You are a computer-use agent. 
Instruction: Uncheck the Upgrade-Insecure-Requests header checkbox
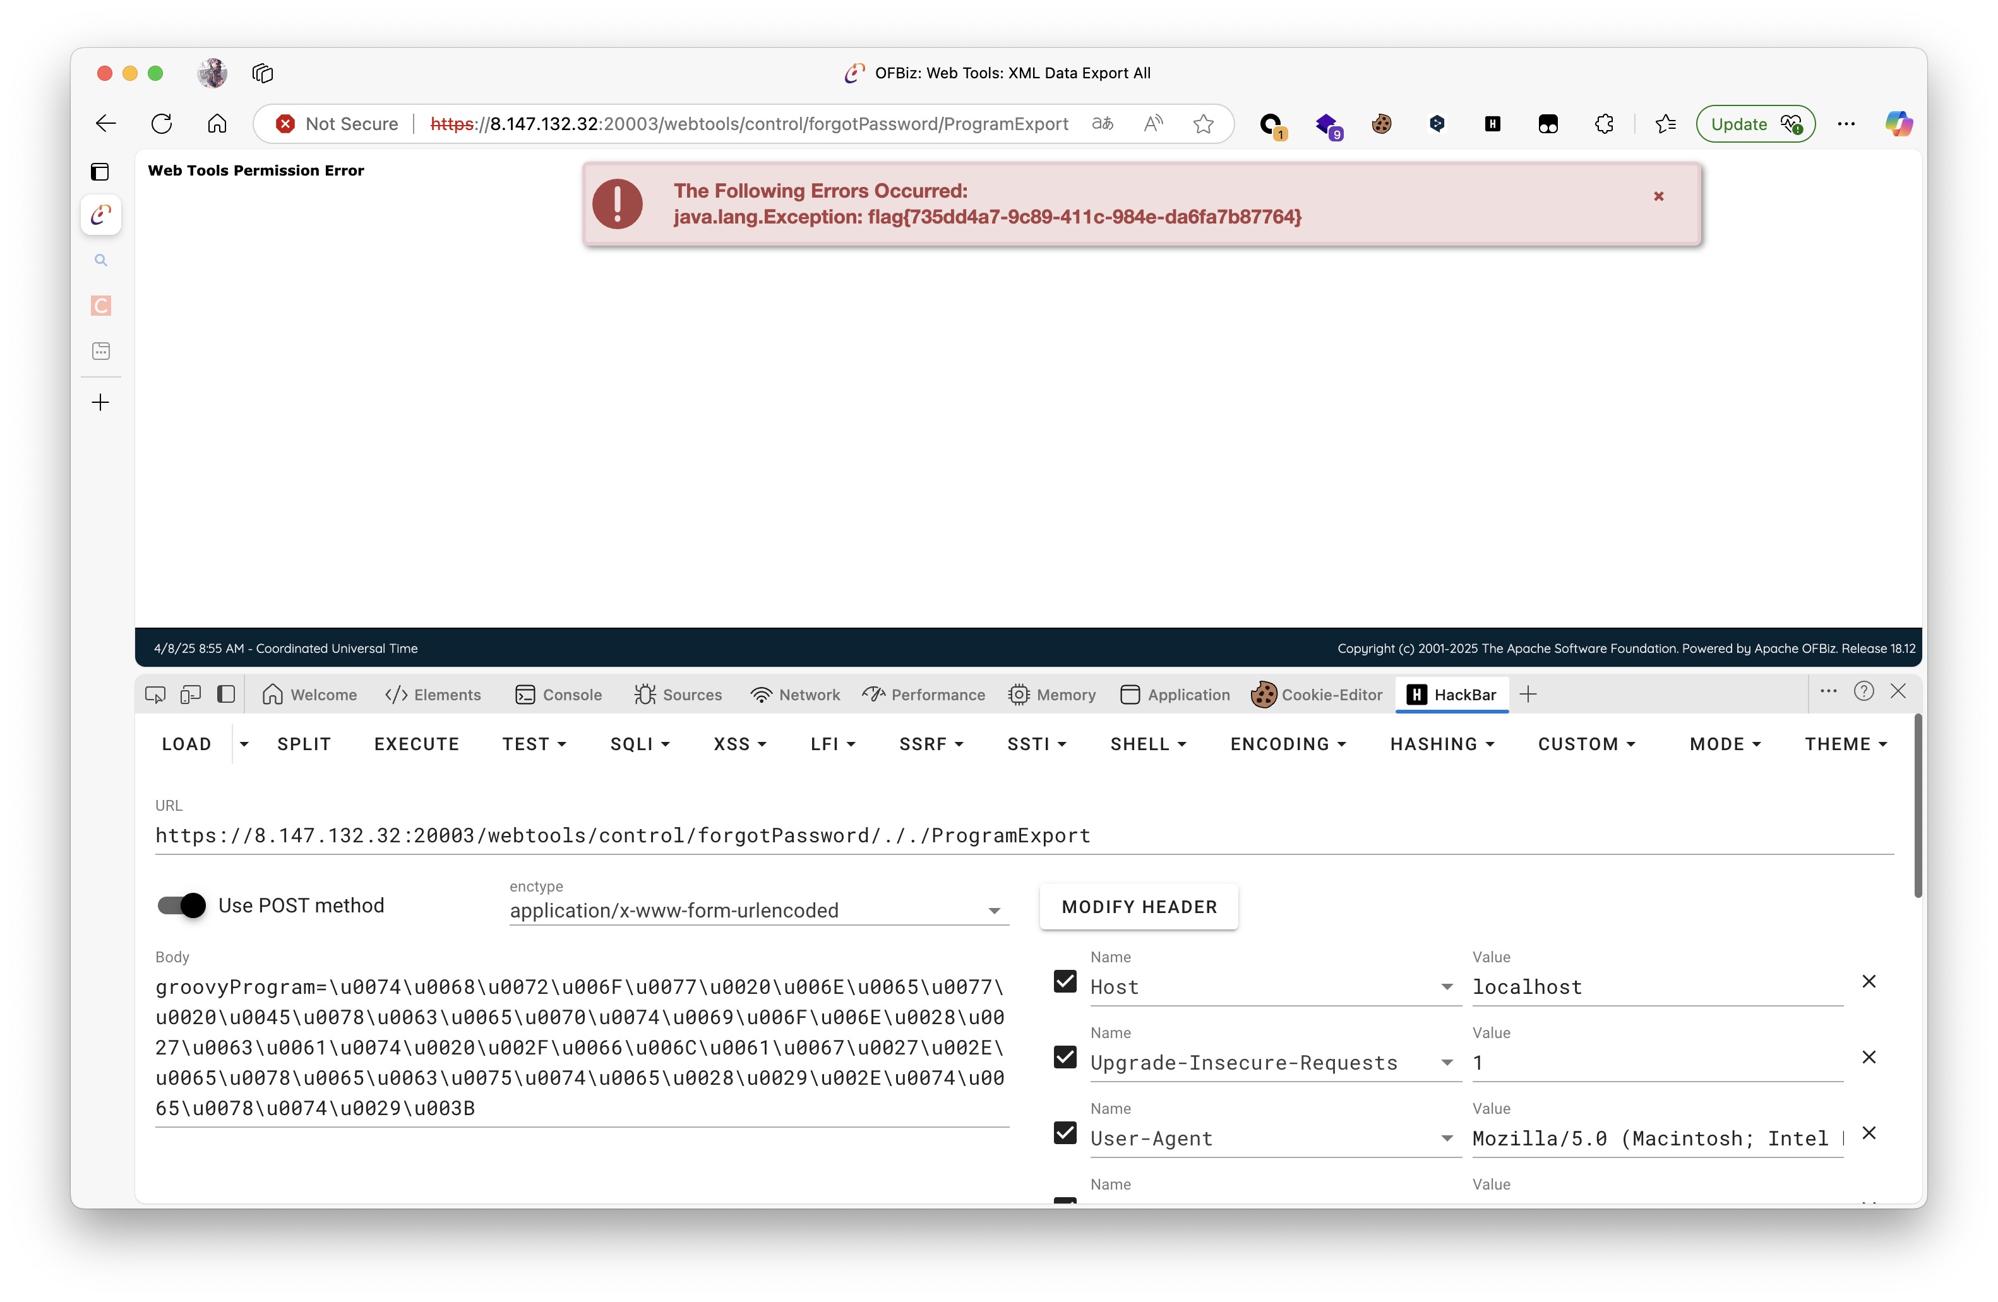1065,1057
